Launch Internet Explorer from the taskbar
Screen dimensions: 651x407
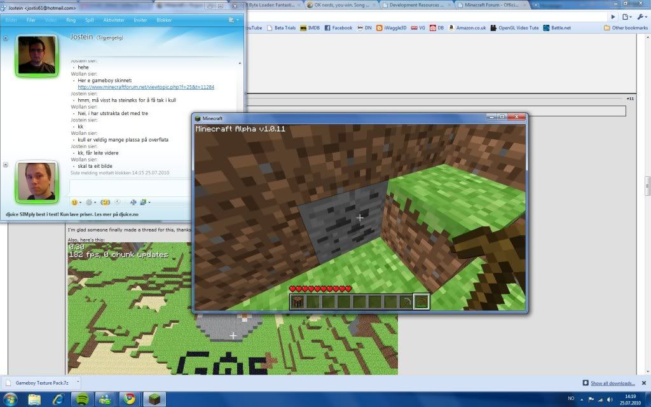pos(58,399)
